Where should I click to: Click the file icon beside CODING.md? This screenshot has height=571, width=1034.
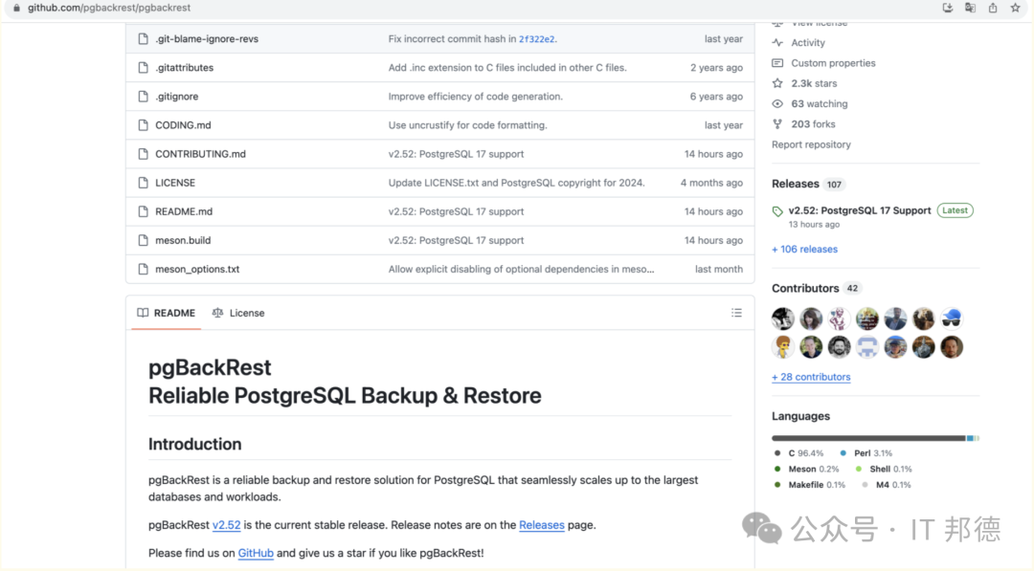(x=143, y=125)
